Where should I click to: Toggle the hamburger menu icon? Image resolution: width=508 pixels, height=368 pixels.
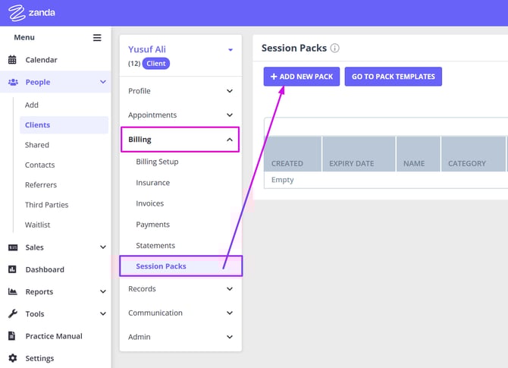pos(97,37)
